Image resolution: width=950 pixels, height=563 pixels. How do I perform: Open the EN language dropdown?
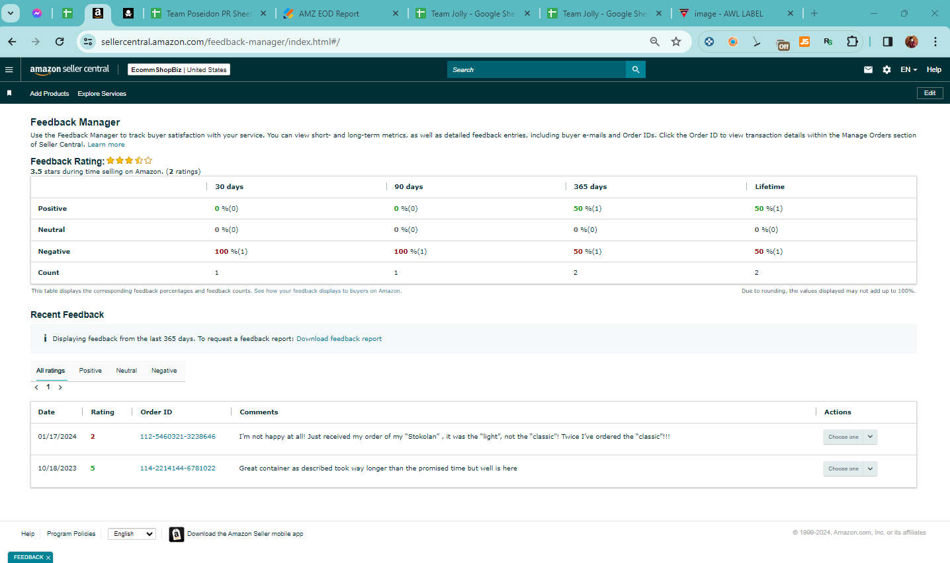coord(908,69)
